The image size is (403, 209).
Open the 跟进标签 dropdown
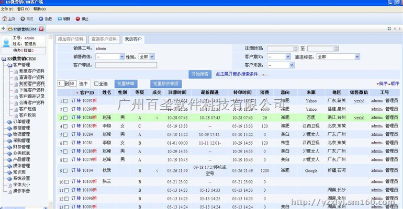338,56
